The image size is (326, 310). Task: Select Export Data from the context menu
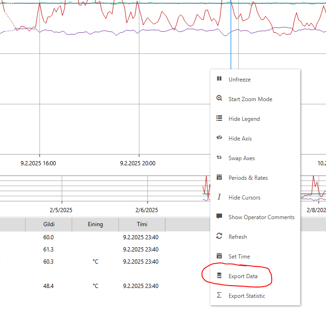click(x=243, y=276)
